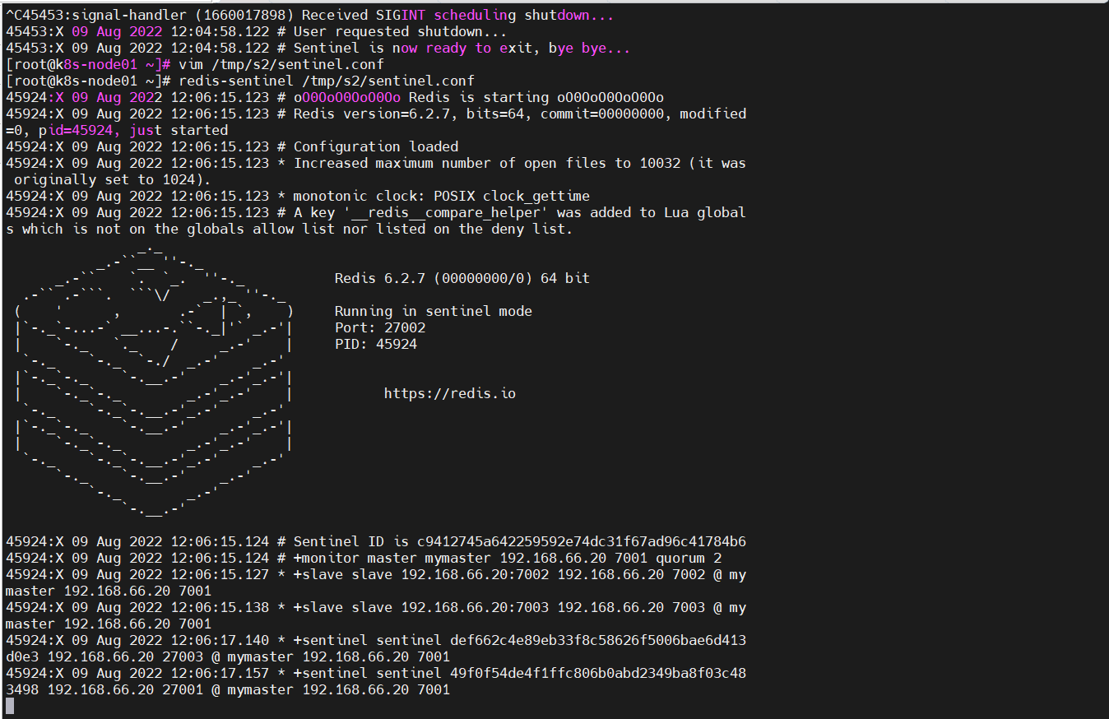Click the sentinel.conf path after the vim command
This screenshot has width=1109, height=719.
tap(298, 64)
